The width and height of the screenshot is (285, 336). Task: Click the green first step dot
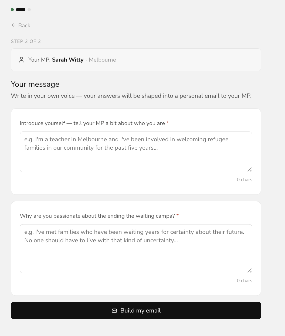(12, 9)
